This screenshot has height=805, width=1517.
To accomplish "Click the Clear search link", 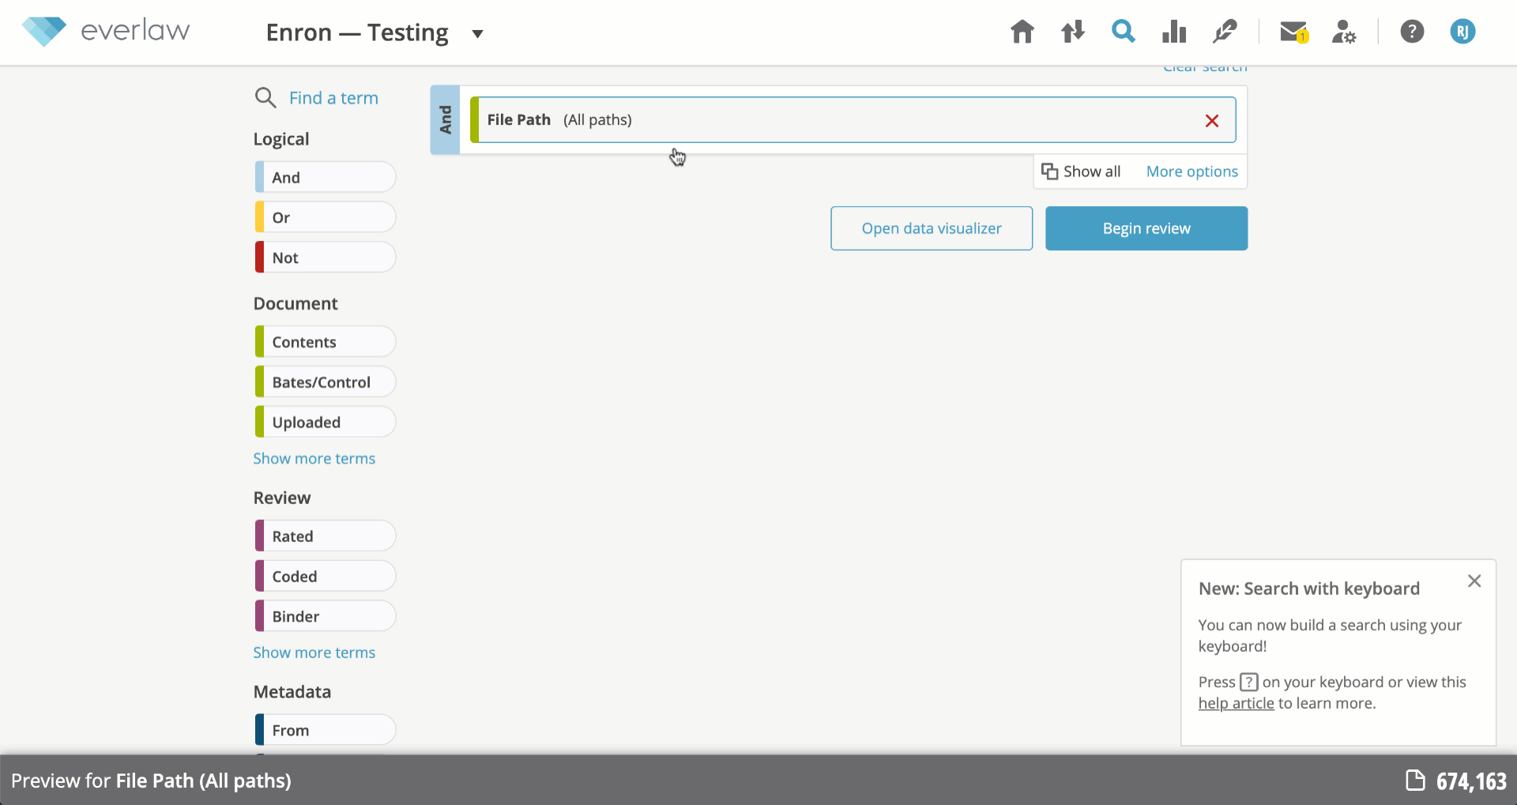I will click(1205, 68).
